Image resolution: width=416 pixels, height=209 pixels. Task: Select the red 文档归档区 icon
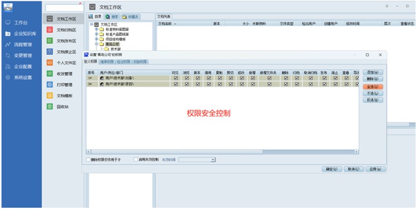pos(49,30)
